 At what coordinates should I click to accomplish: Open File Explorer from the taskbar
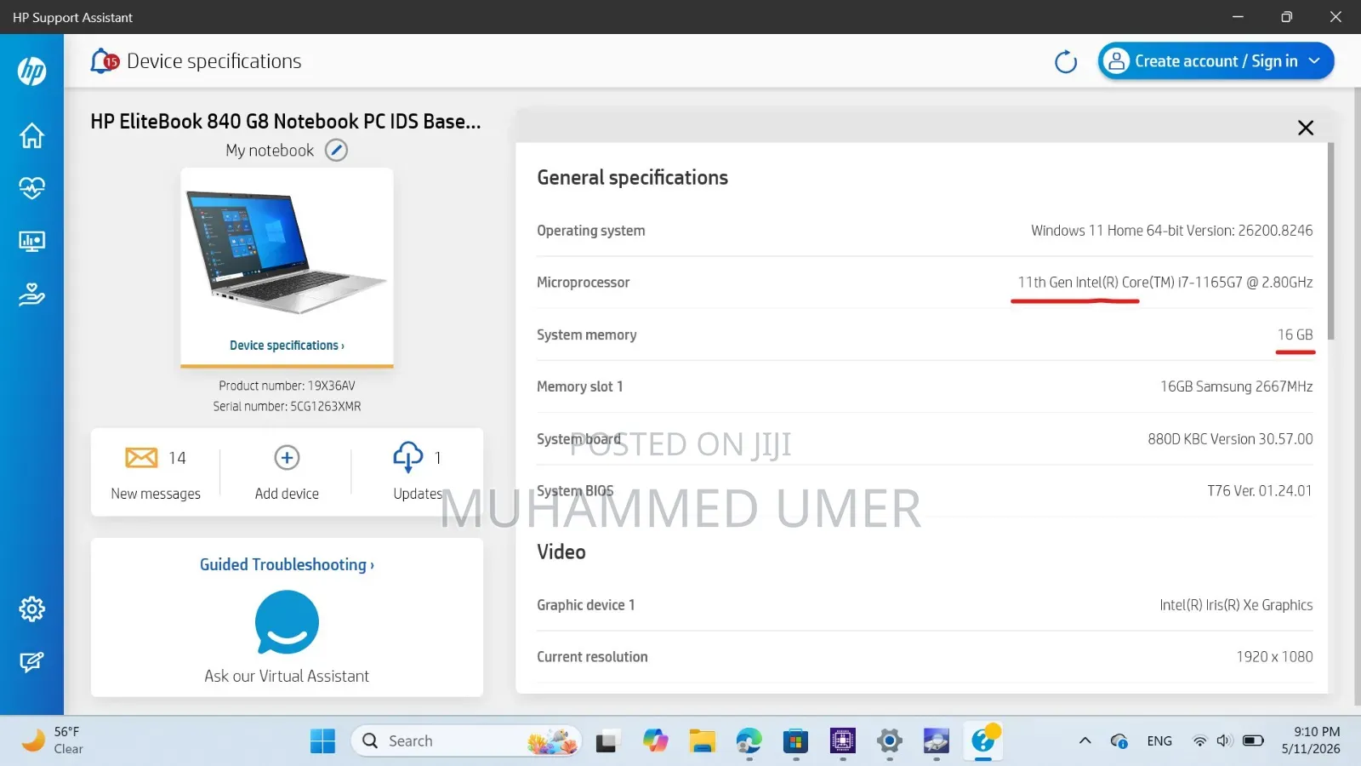(x=702, y=741)
